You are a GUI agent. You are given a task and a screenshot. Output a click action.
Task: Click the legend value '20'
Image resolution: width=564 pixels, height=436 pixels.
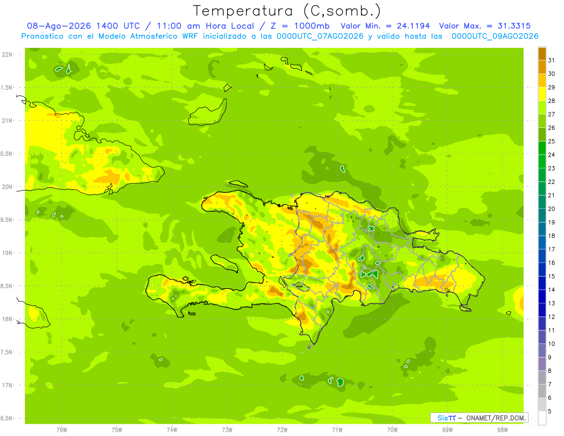pos(552,209)
